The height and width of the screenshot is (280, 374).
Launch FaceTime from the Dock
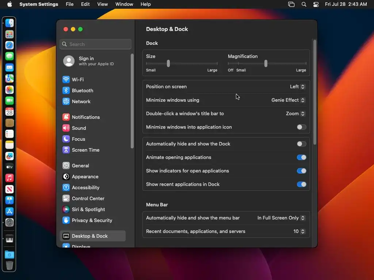(9, 101)
